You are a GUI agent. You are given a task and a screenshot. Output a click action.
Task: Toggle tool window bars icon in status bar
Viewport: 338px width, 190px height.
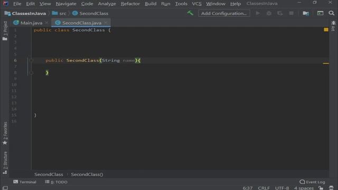click(x=5, y=188)
